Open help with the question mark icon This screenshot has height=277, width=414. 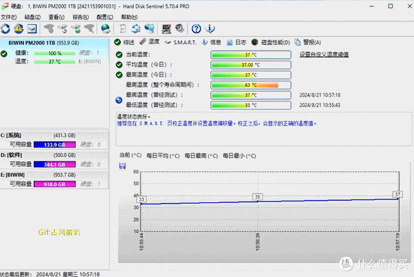pos(196,29)
